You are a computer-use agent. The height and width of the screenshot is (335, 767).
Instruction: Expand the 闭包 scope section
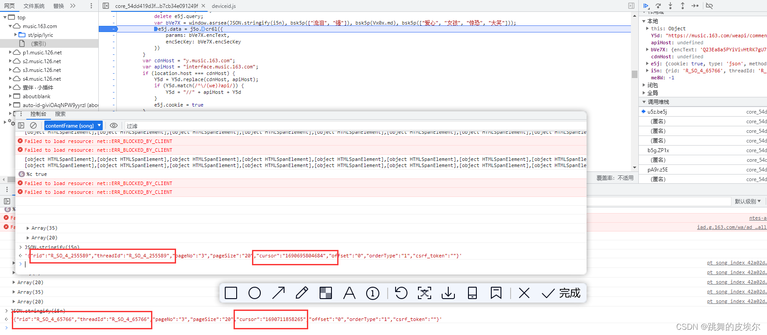(644, 85)
